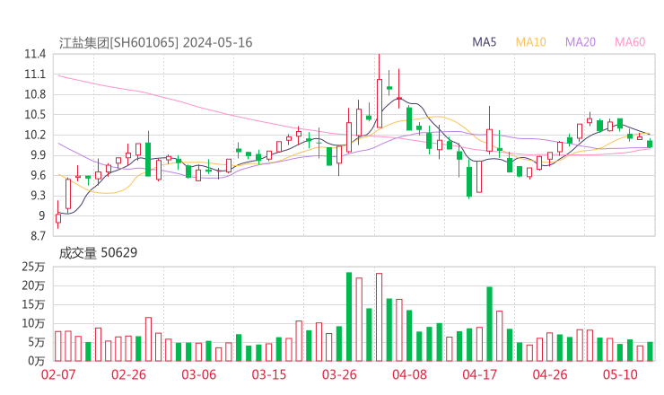Click the 20万 volume axis label
The width and height of the screenshot is (664, 395).
33,286
